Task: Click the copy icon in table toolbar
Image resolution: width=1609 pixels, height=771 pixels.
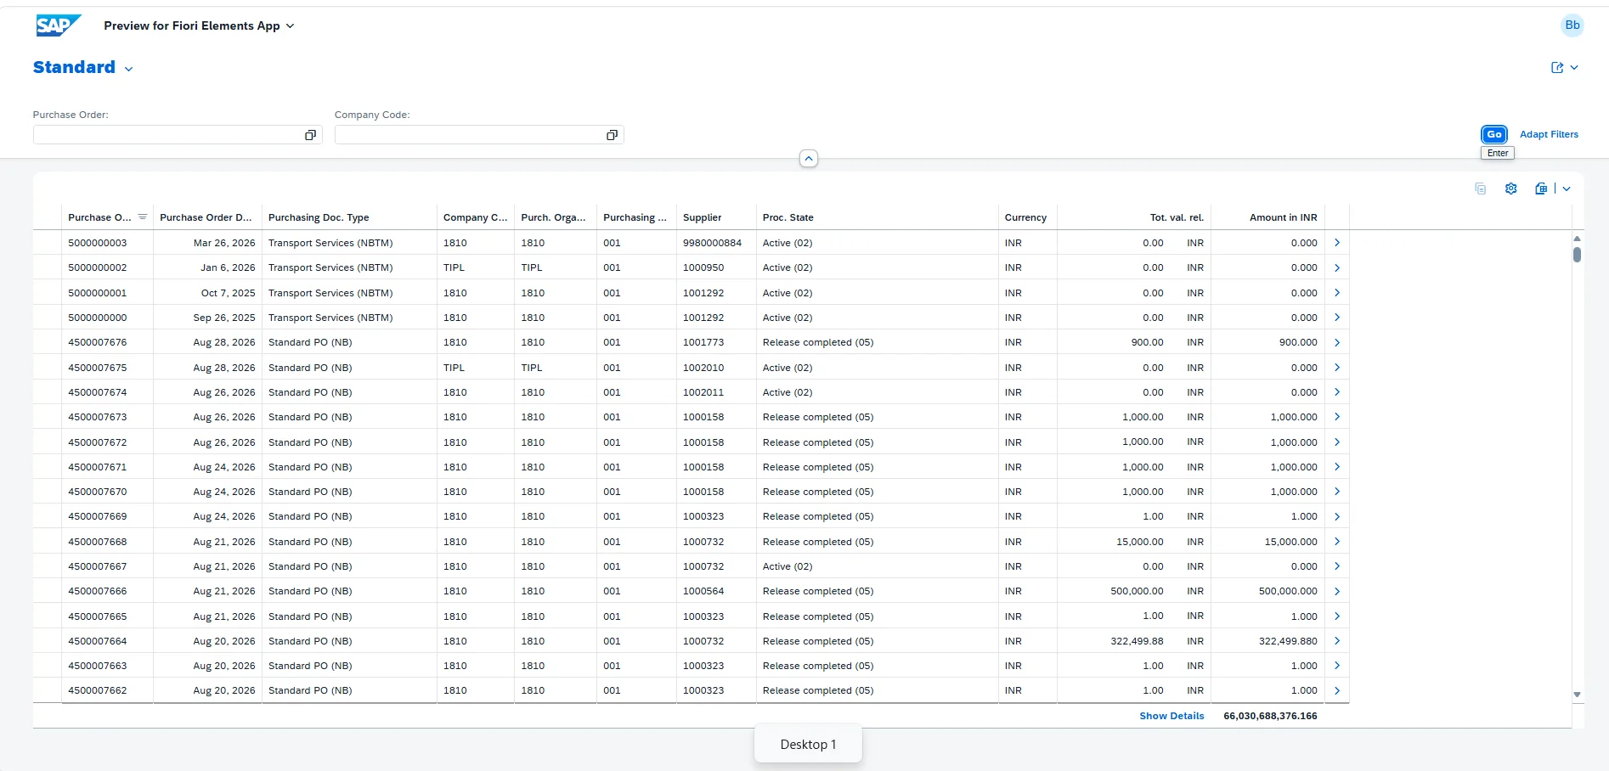Action: (1480, 189)
